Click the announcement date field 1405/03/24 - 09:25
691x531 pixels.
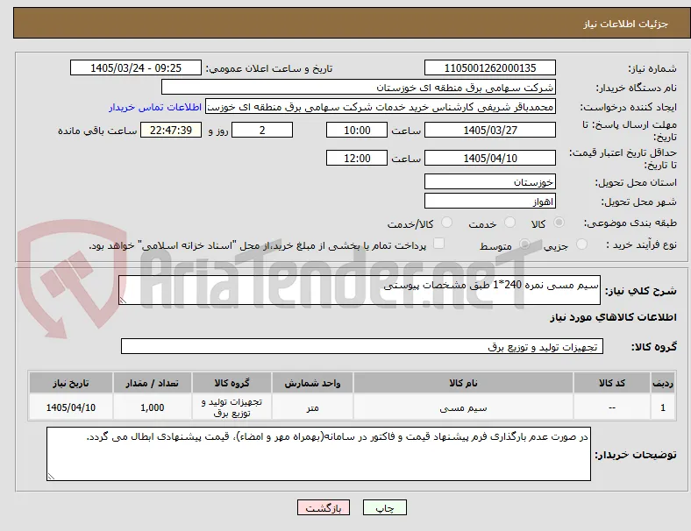[136, 67]
